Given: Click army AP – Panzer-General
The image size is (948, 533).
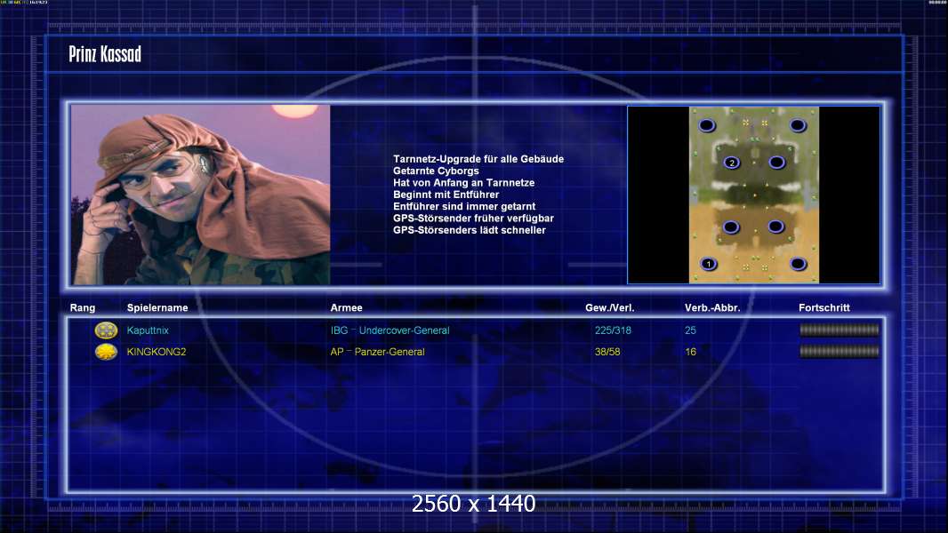Looking at the screenshot, I should tap(377, 352).
